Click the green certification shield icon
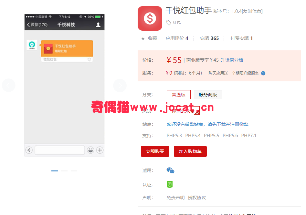306x215 pixels. point(170,184)
